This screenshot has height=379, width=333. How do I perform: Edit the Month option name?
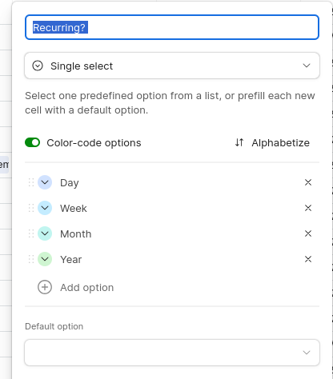(76, 234)
